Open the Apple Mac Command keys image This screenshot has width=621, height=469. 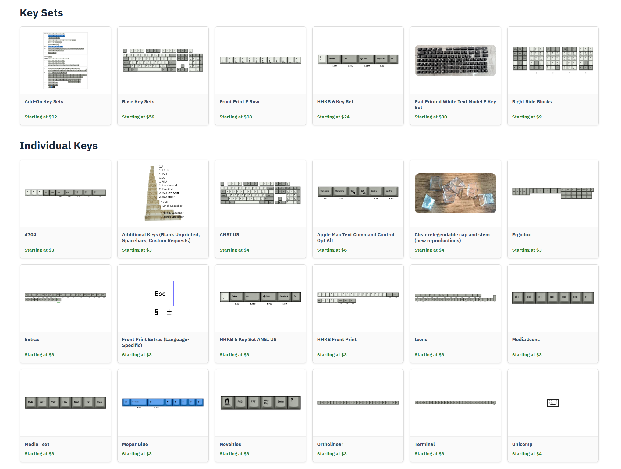coord(358,193)
